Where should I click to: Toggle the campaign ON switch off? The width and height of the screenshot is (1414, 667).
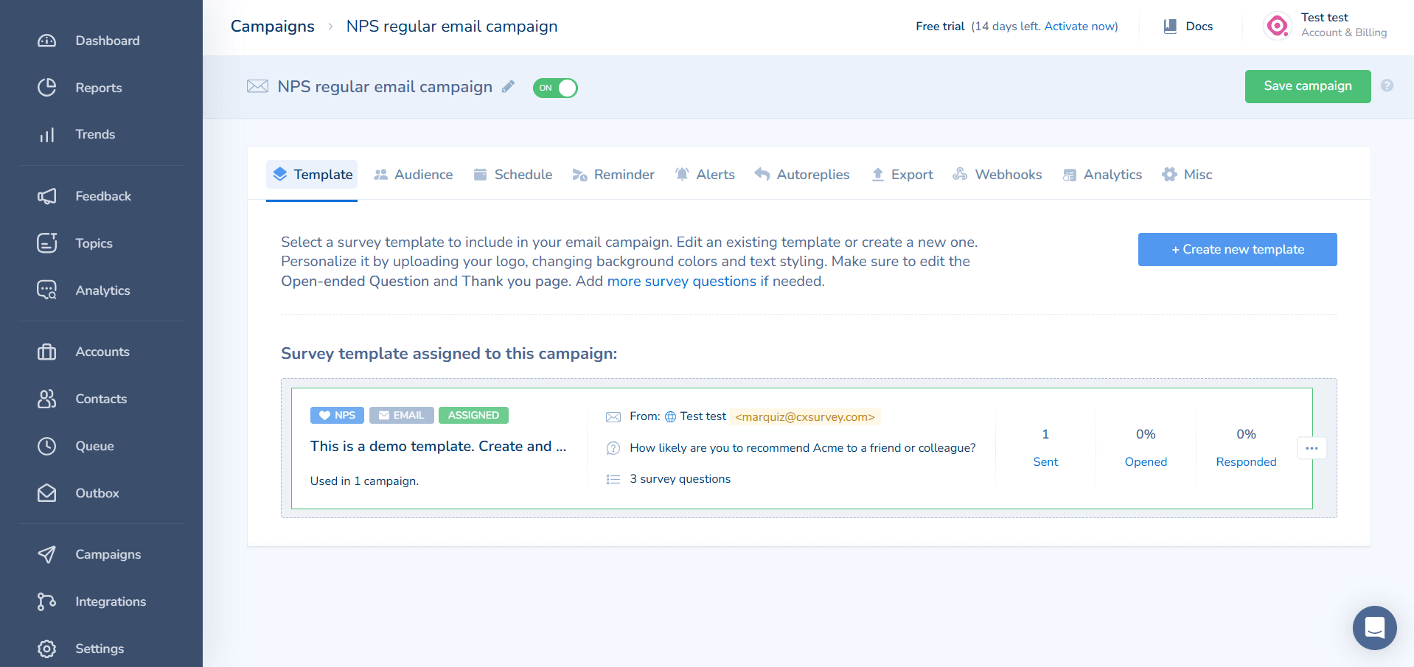pos(555,88)
